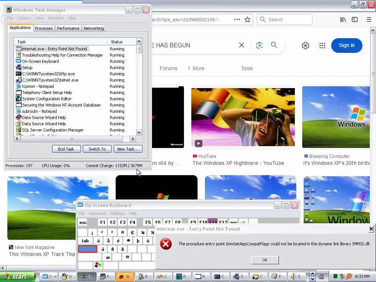Click the Start button
Image resolution: width=376 pixels, height=282 pixels.
pyautogui.click(x=18, y=276)
